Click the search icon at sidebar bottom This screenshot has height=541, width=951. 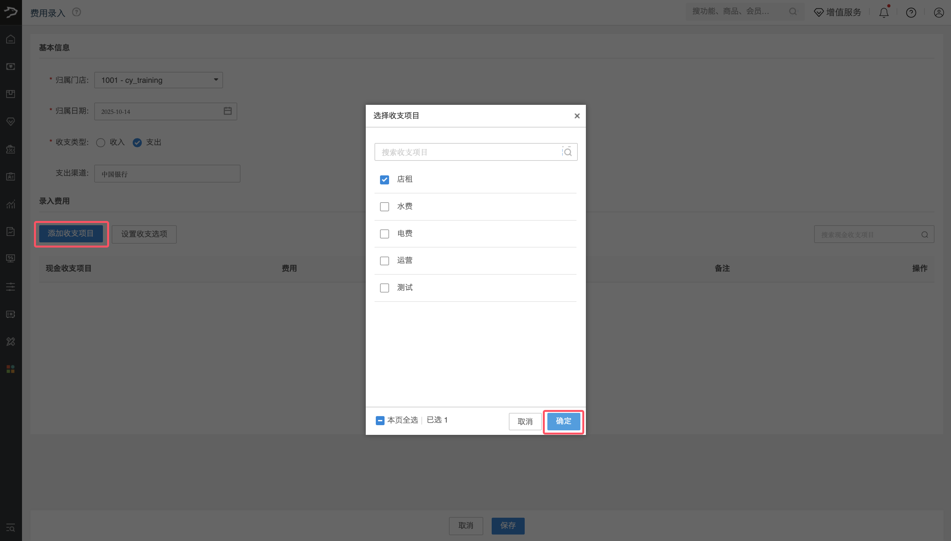[10, 528]
